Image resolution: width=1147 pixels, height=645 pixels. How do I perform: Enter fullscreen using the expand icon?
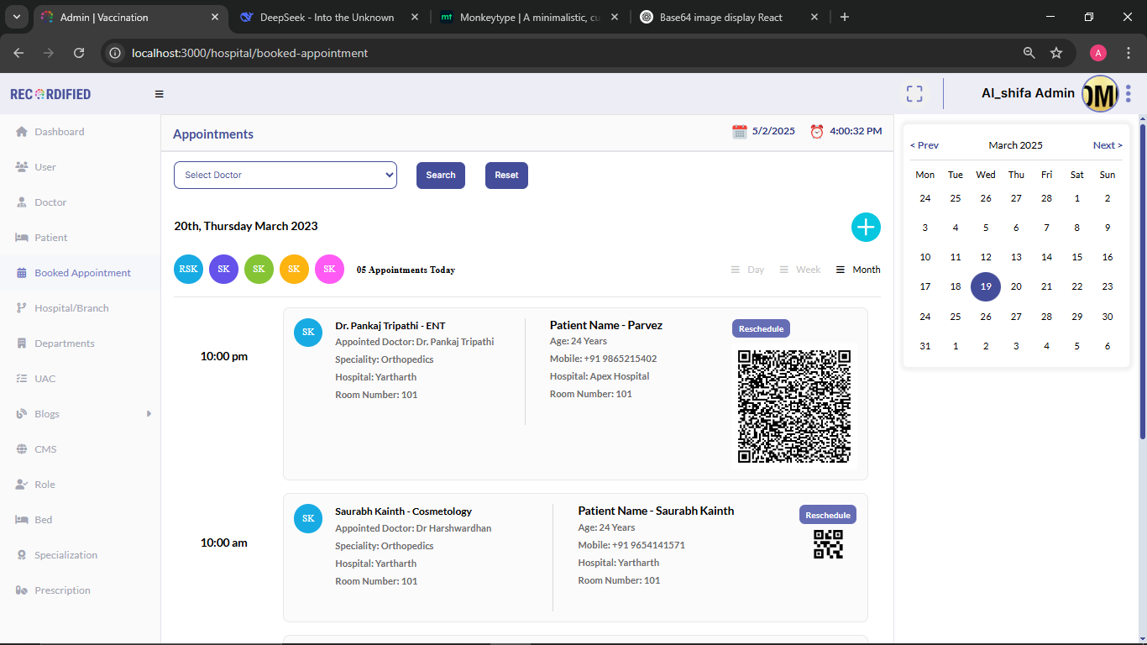click(914, 94)
